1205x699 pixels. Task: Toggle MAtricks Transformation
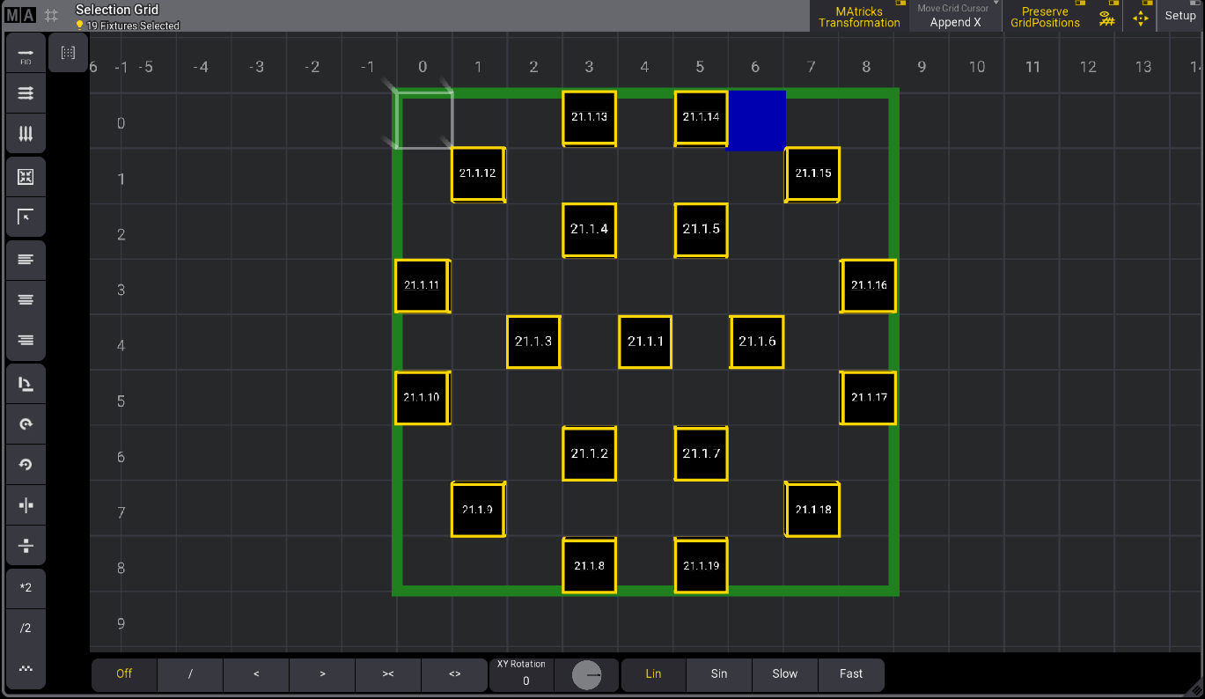click(x=858, y=17)
